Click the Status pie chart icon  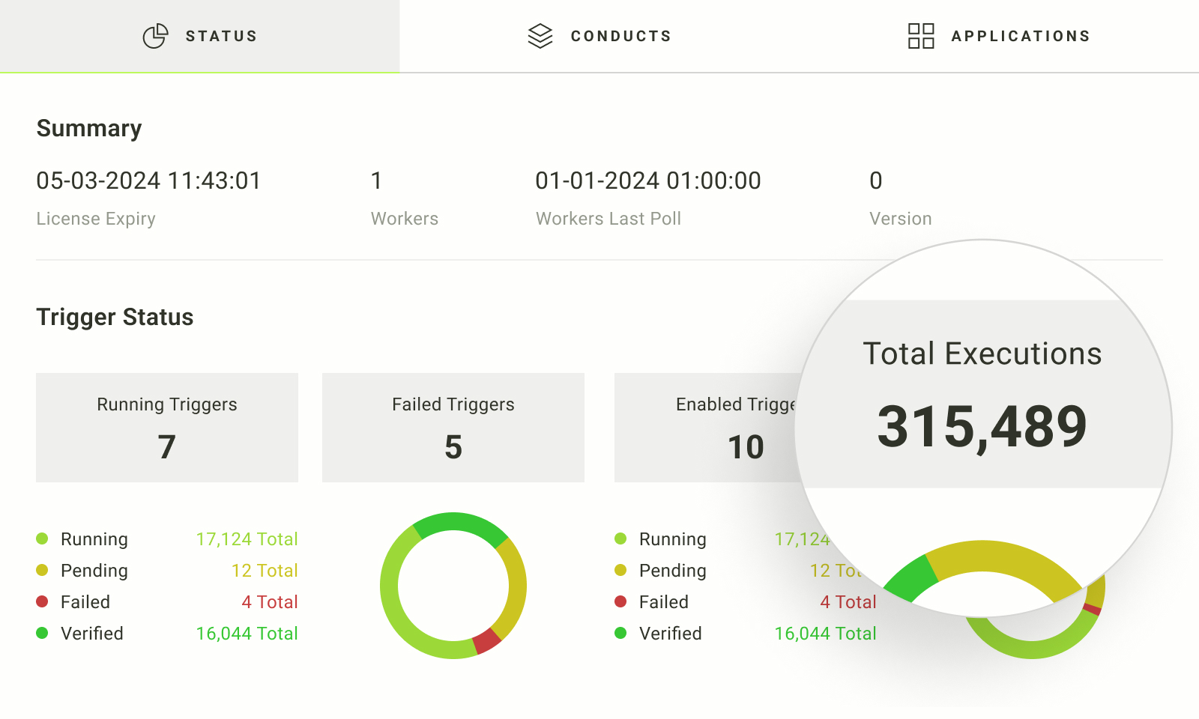155,36
